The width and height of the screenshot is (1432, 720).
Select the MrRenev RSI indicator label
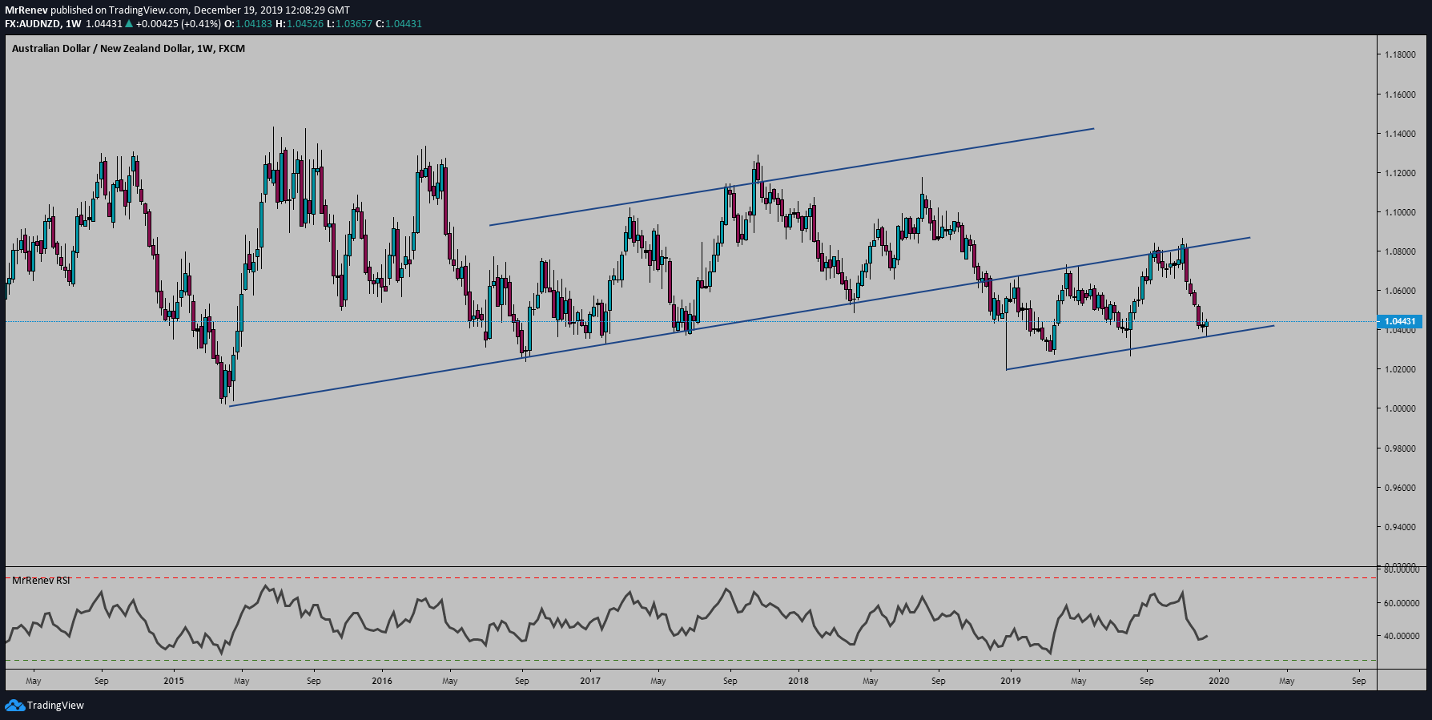coord(41,580)
